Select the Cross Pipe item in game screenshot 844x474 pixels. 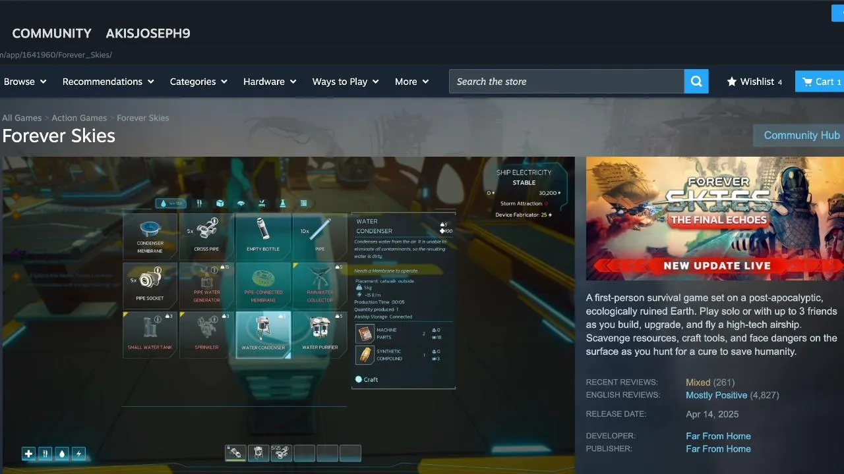[206, 236]
